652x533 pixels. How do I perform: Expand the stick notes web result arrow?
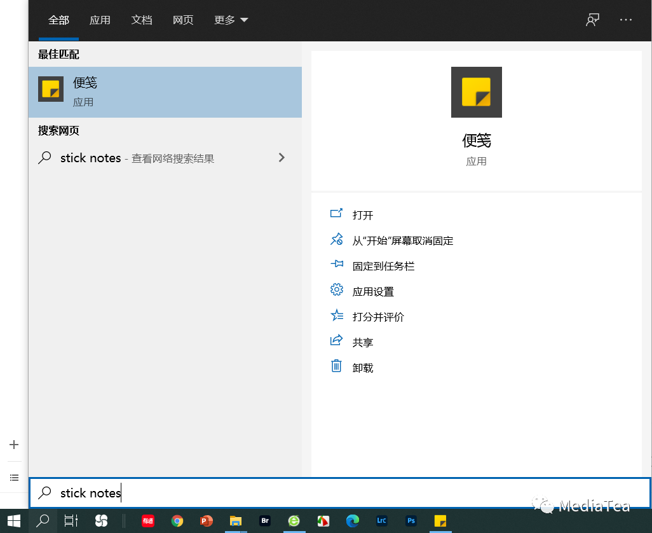tap(282, 158)
